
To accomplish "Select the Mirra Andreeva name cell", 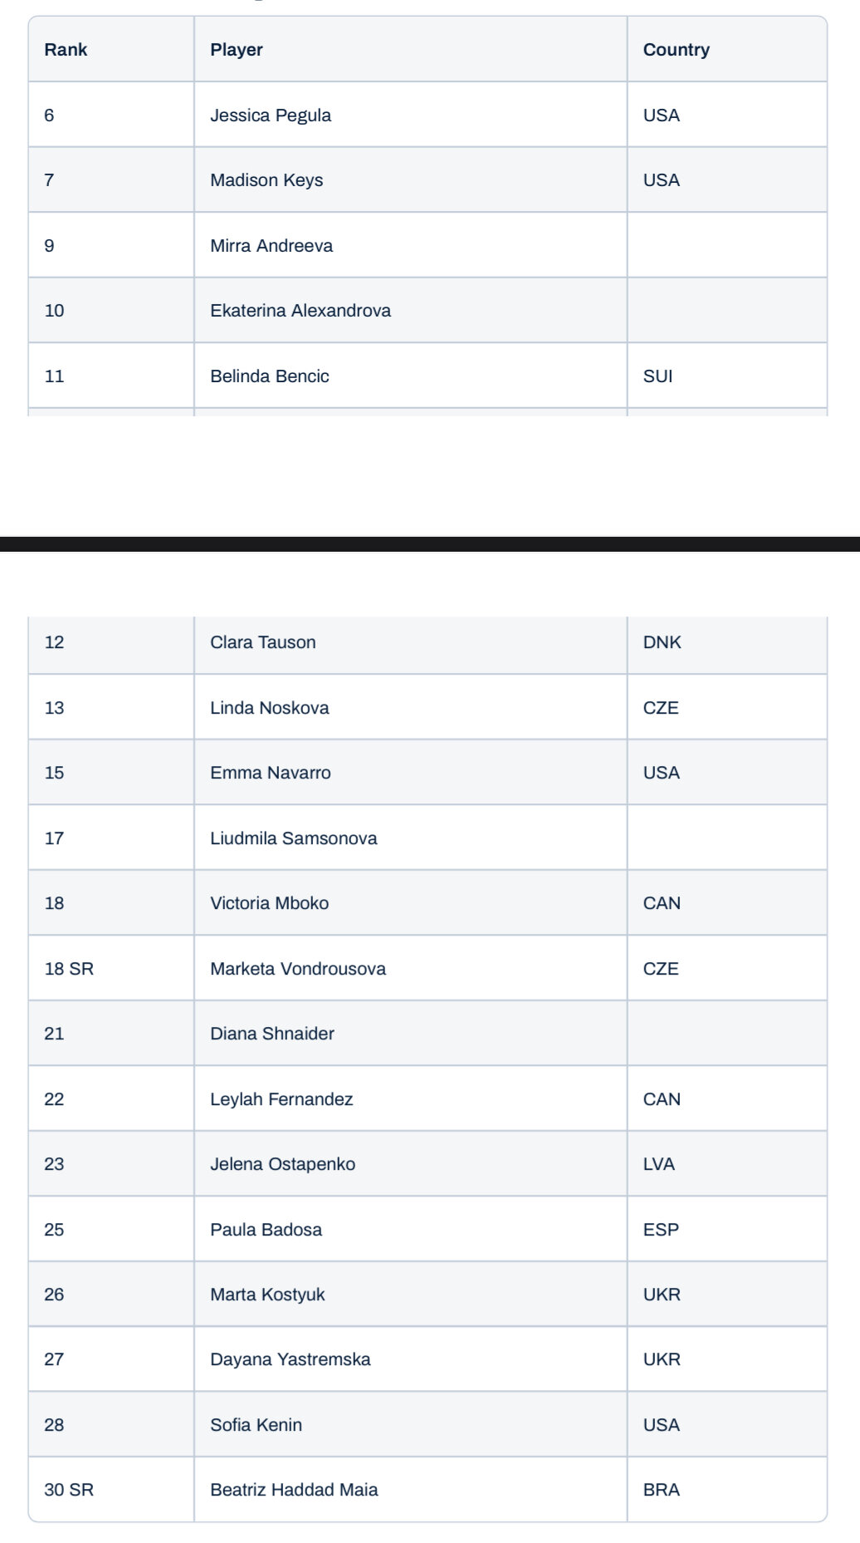I will click(x=271, y=246).
